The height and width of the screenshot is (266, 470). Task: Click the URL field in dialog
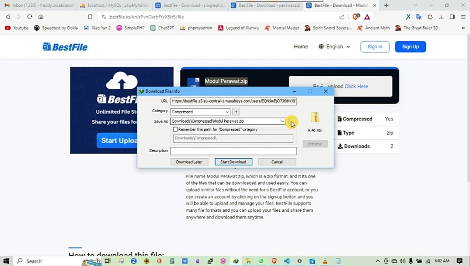pos(233,101)
